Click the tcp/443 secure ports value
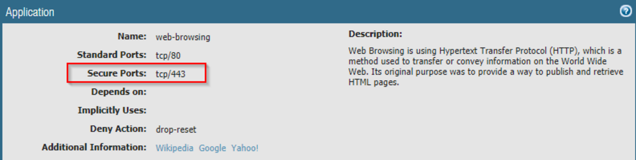 [170, 74]
